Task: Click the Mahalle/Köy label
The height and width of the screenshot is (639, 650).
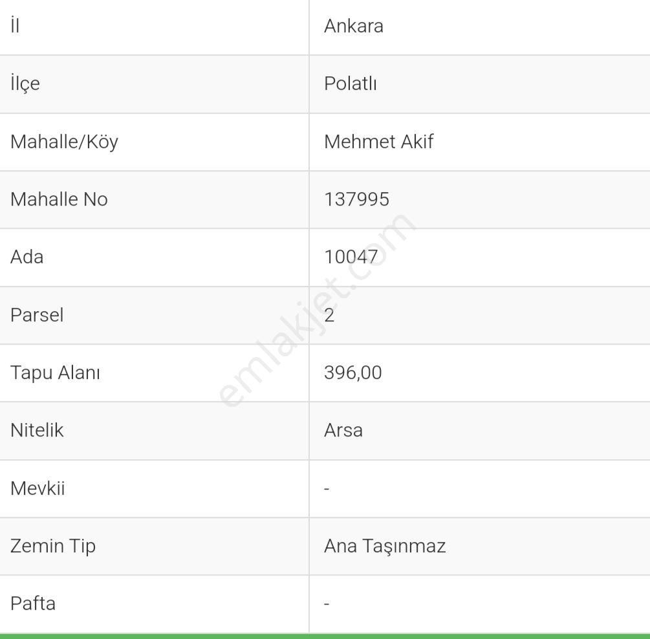Action: point(64,142)
